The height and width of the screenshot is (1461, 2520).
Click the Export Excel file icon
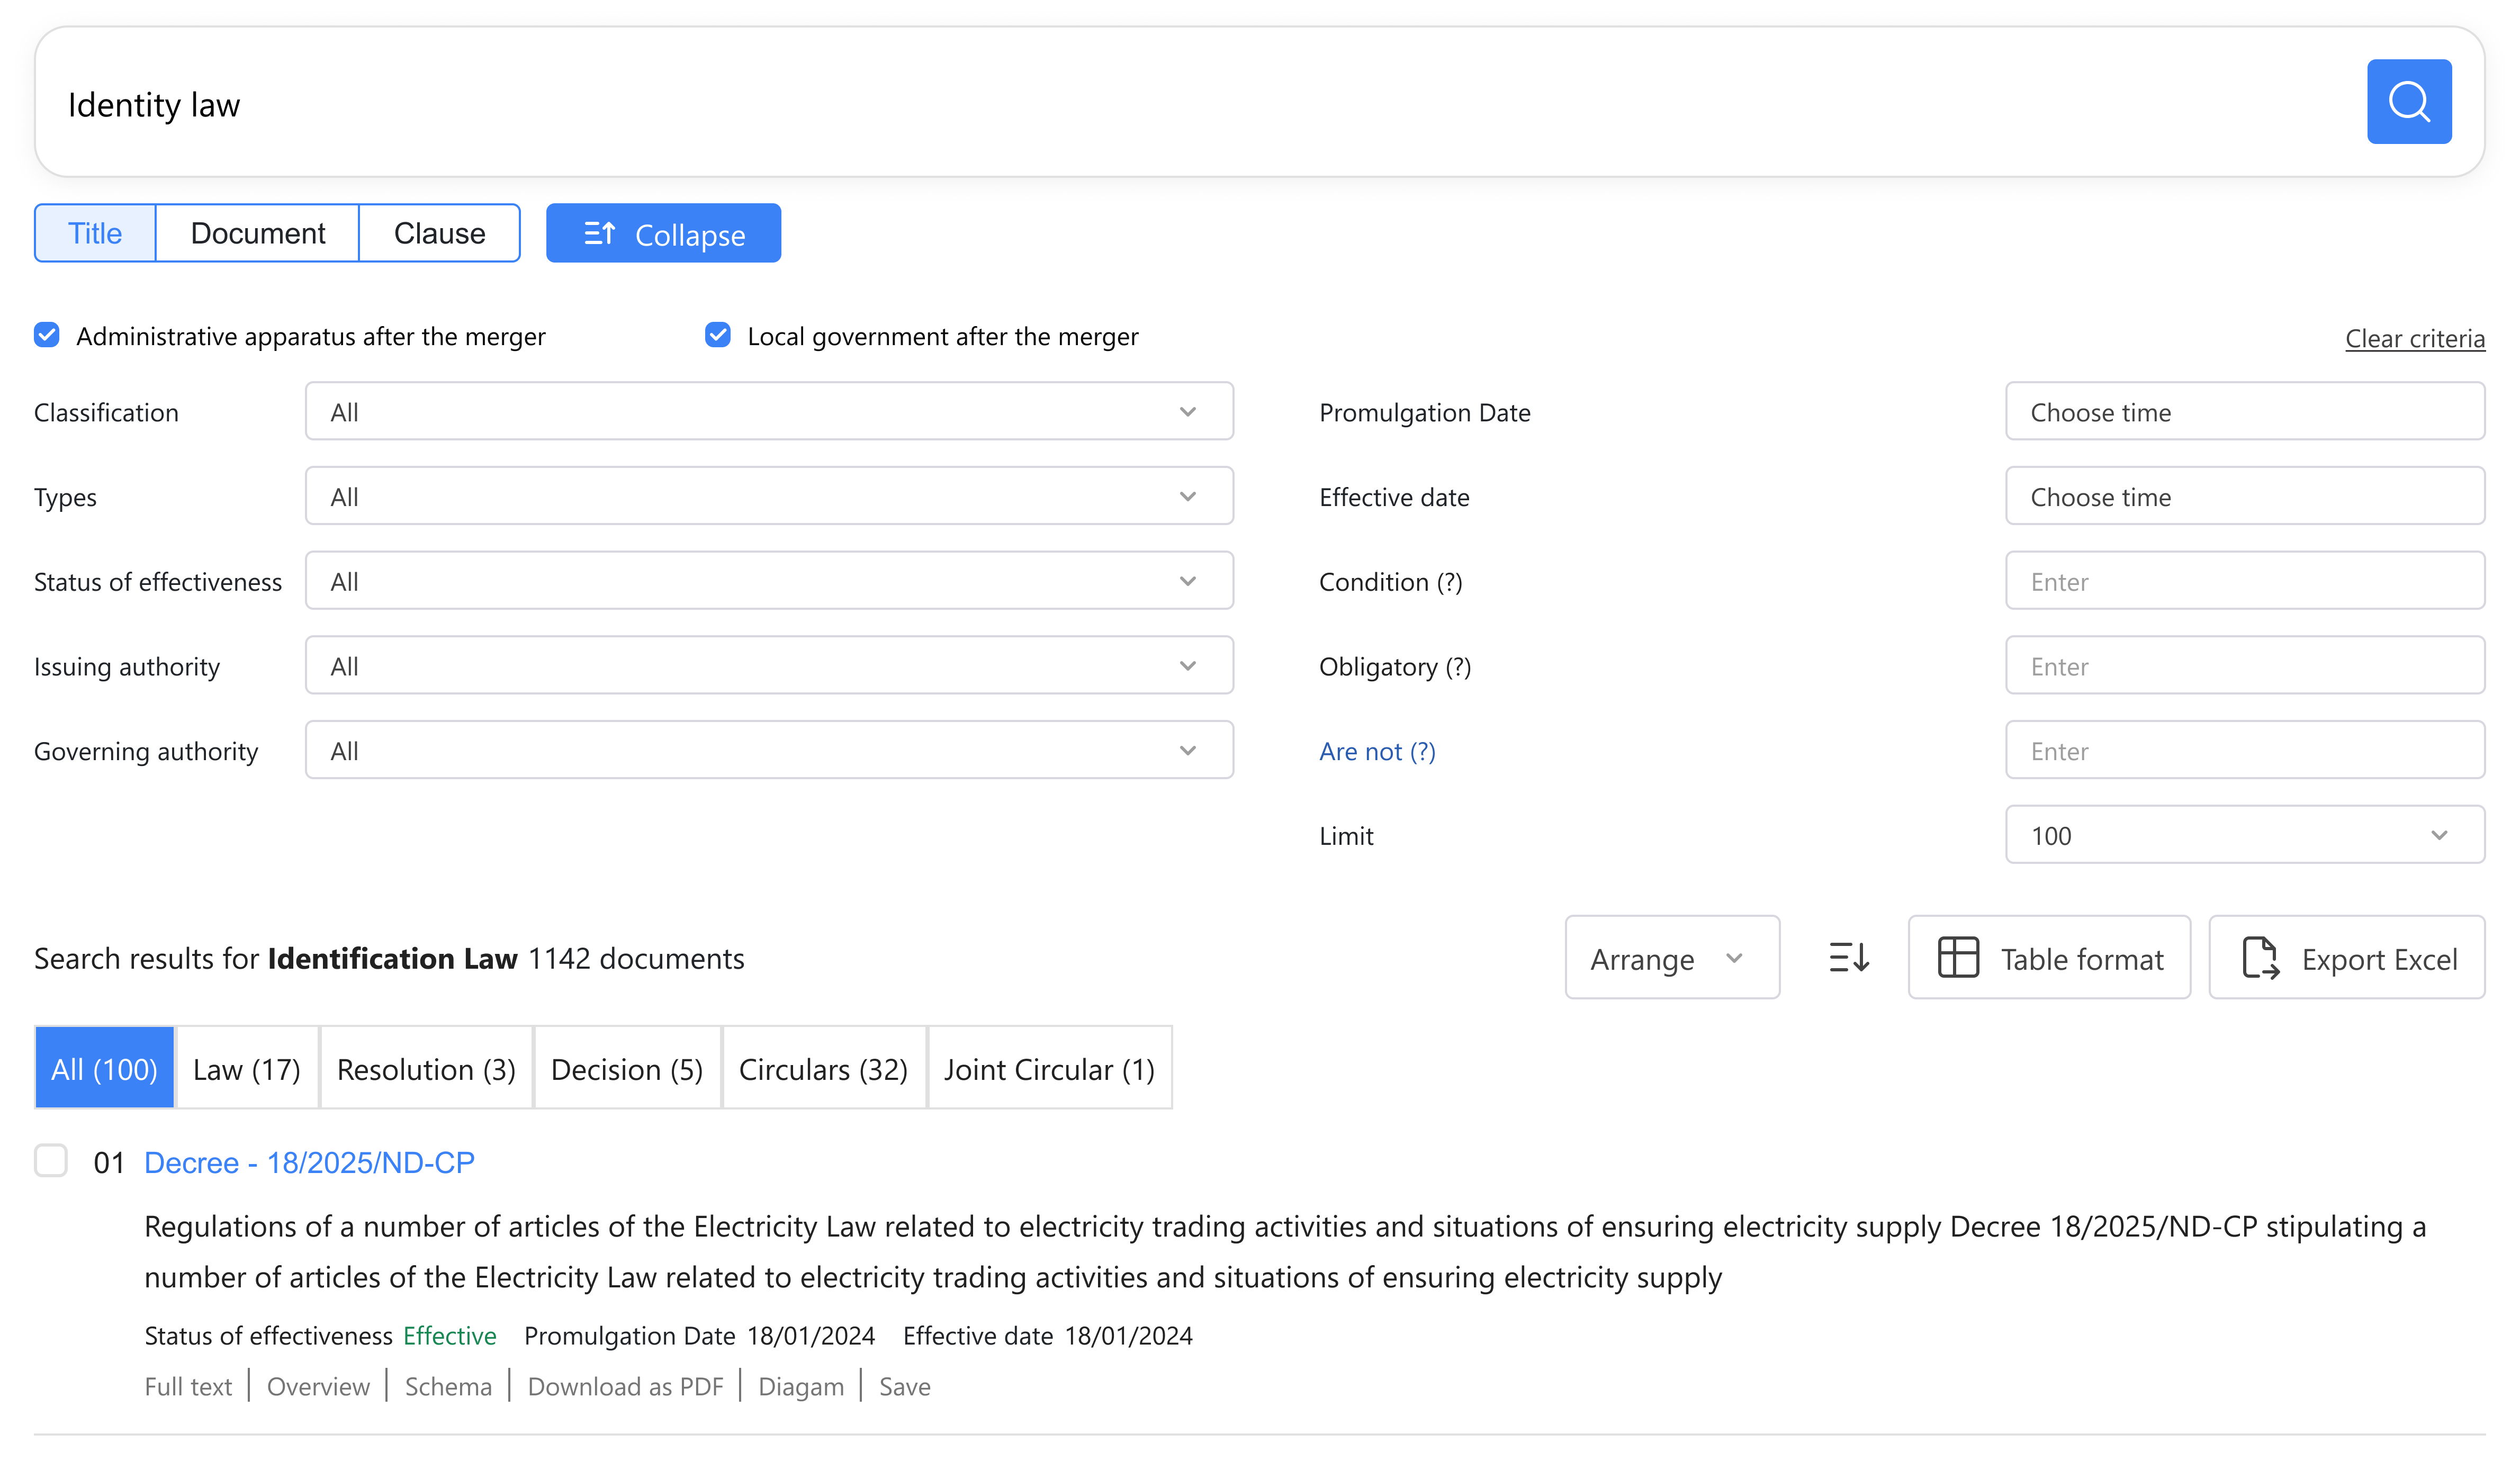pos(2259,957)
